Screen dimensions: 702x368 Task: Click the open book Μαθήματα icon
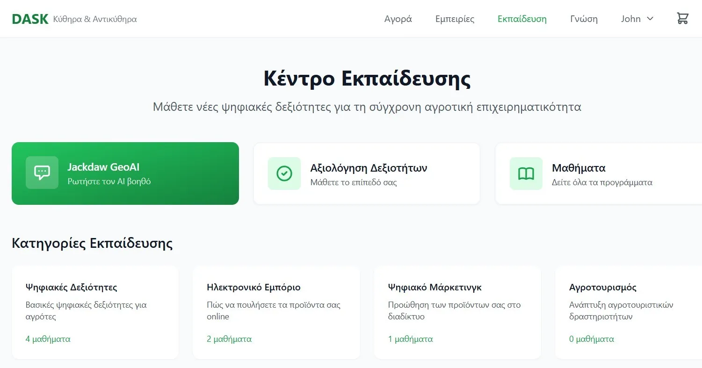point(526,173)
